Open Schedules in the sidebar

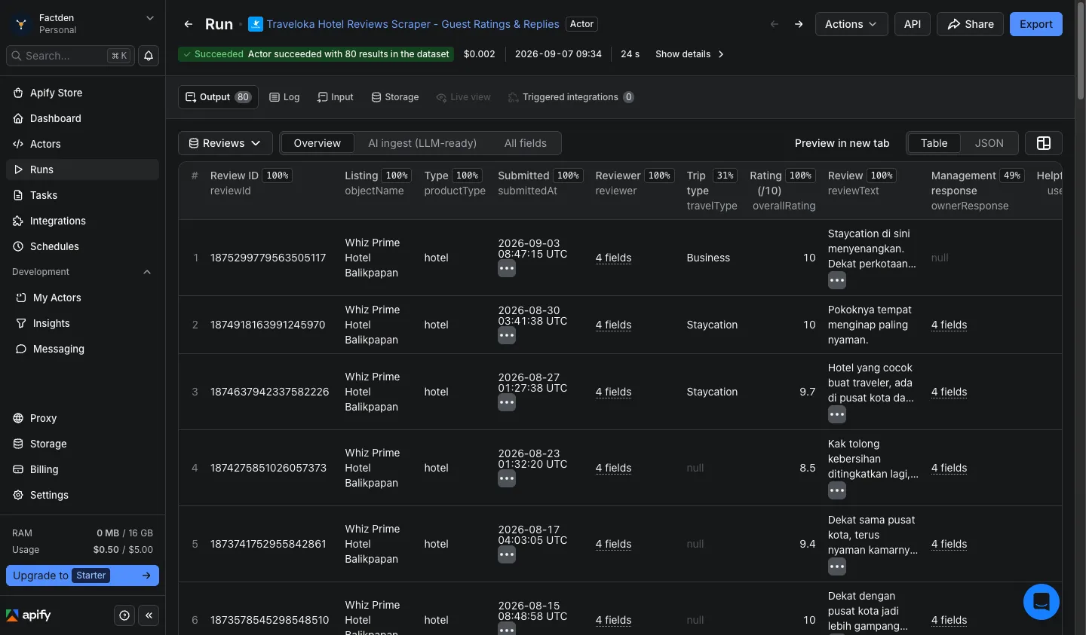coord(82,246)
